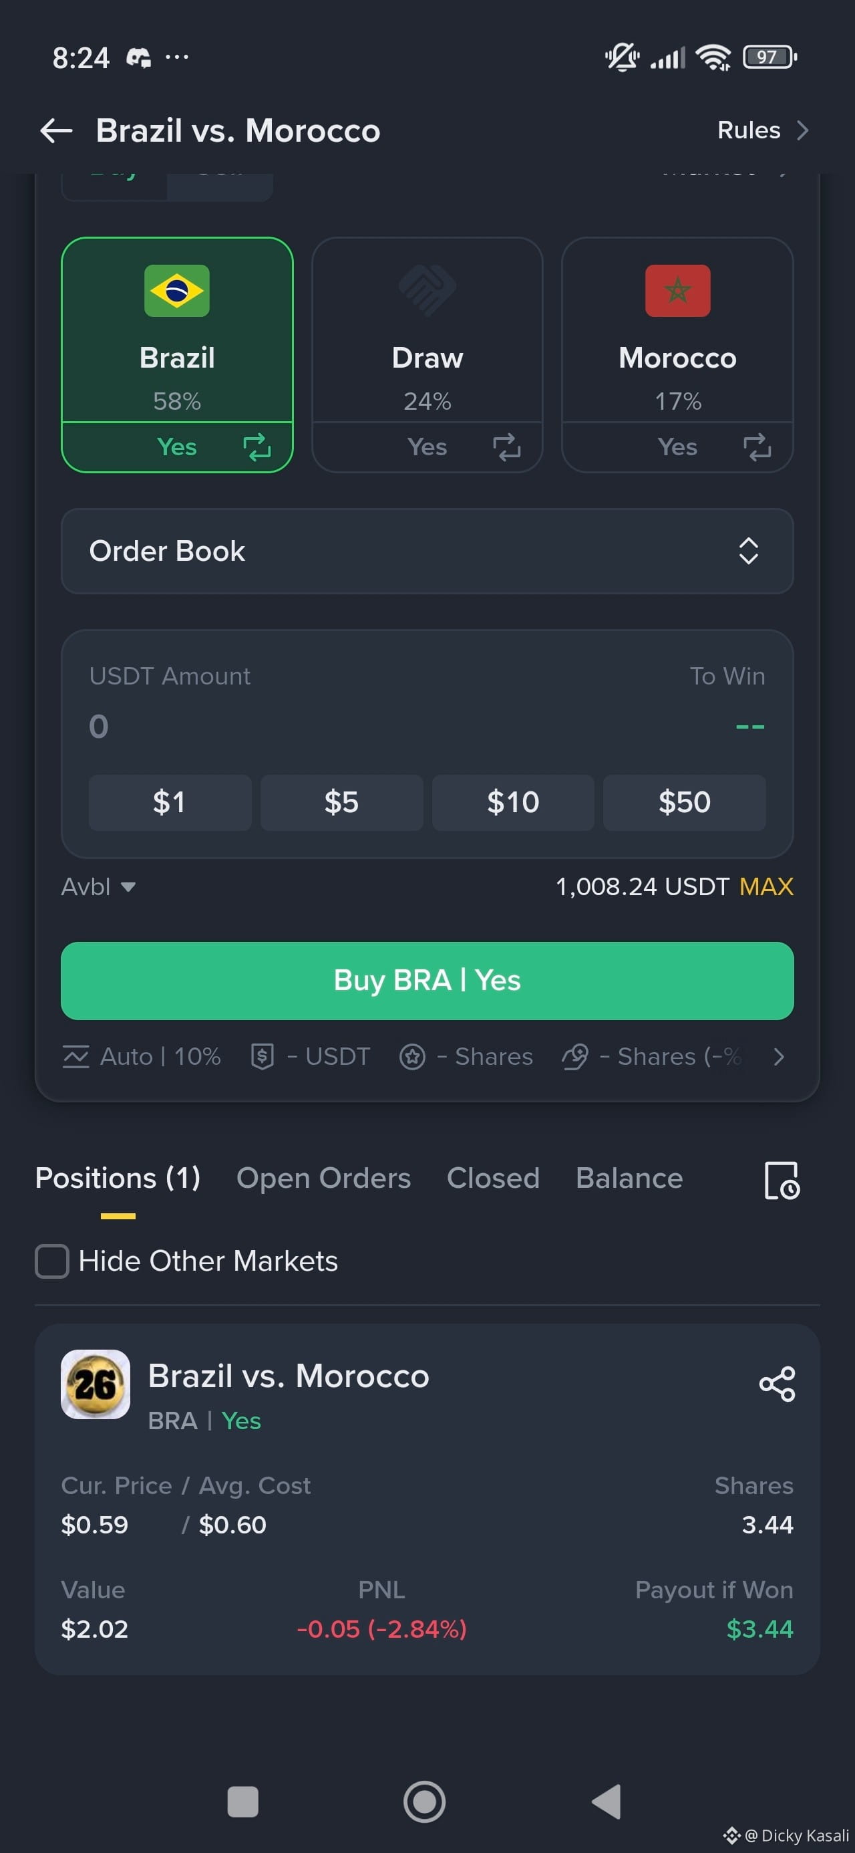Screen dimensions: 855x1853
Task: Share the Brazil vs. Morocco position
Action: (x=777, y=1383)
